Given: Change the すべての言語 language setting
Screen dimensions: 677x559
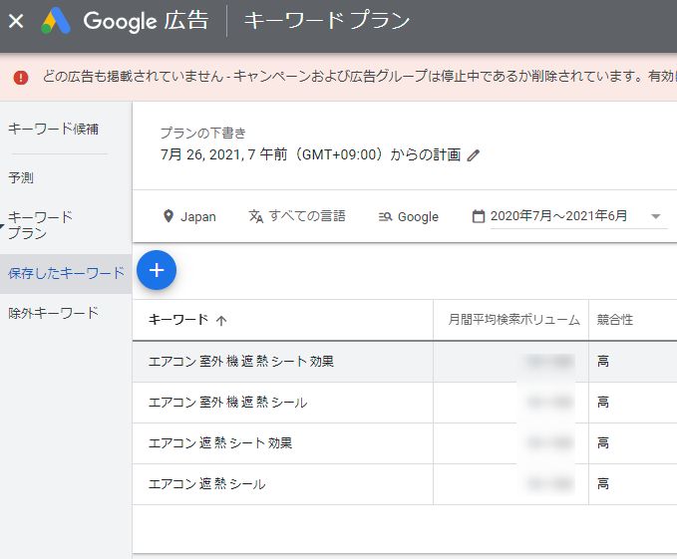Looking at the screenshot, I should [297, 216].
